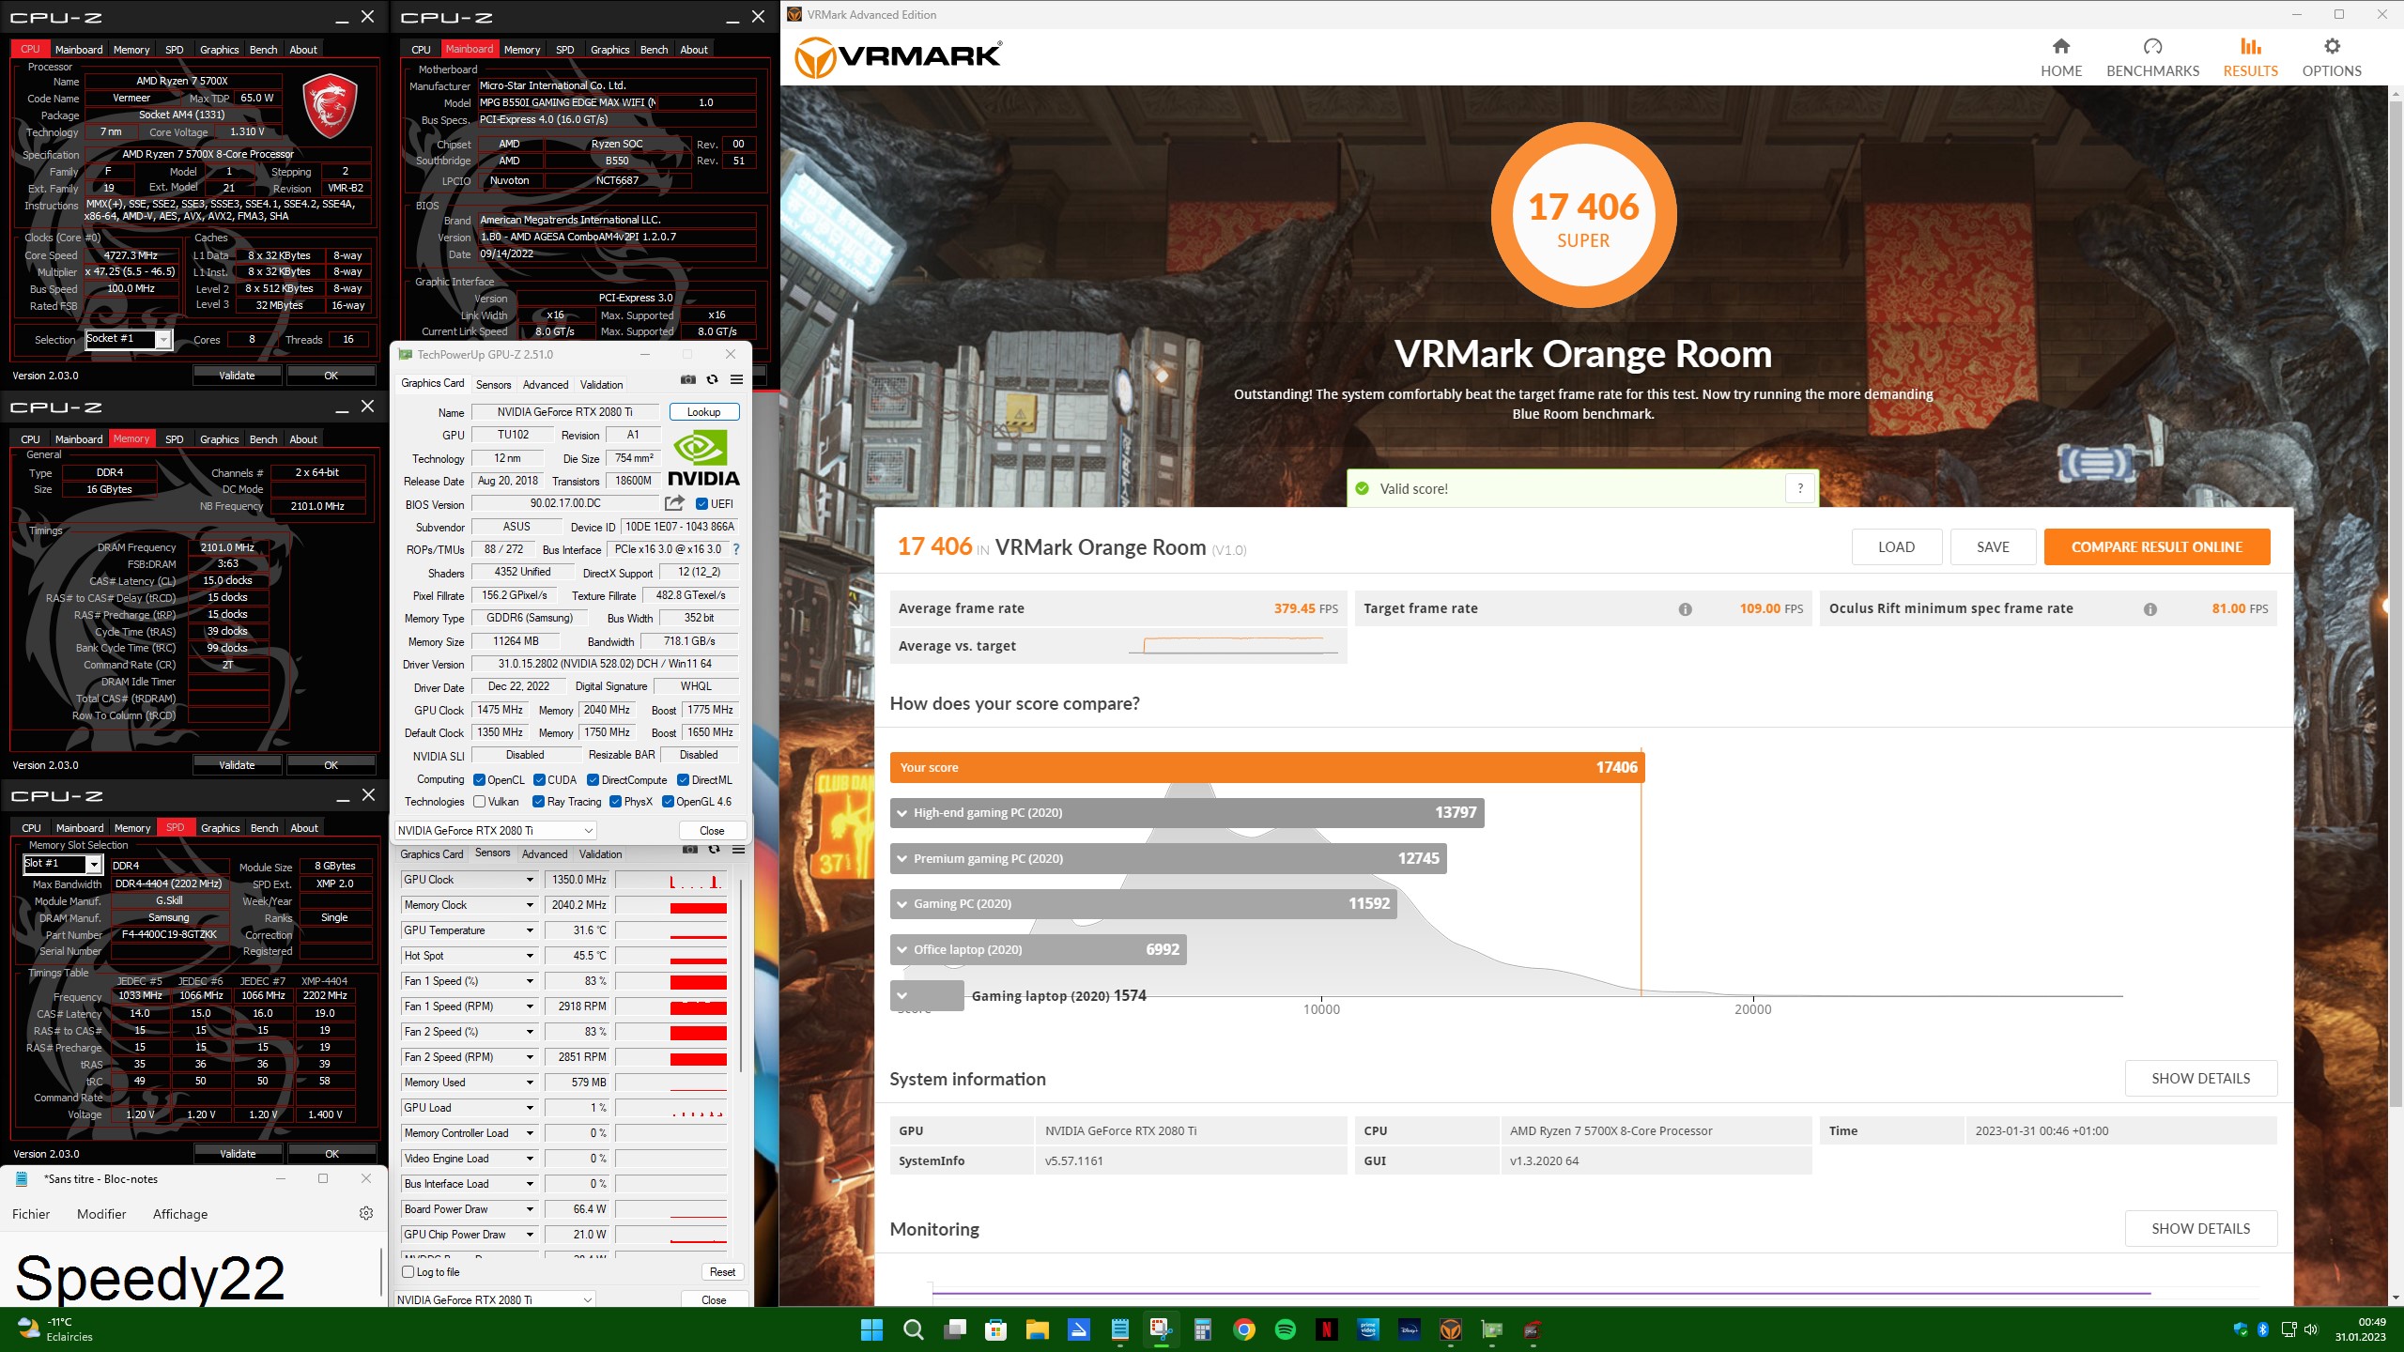Open Disney+ from taskbar
The image size is (2404, 1352).
click(1410, 1329)
